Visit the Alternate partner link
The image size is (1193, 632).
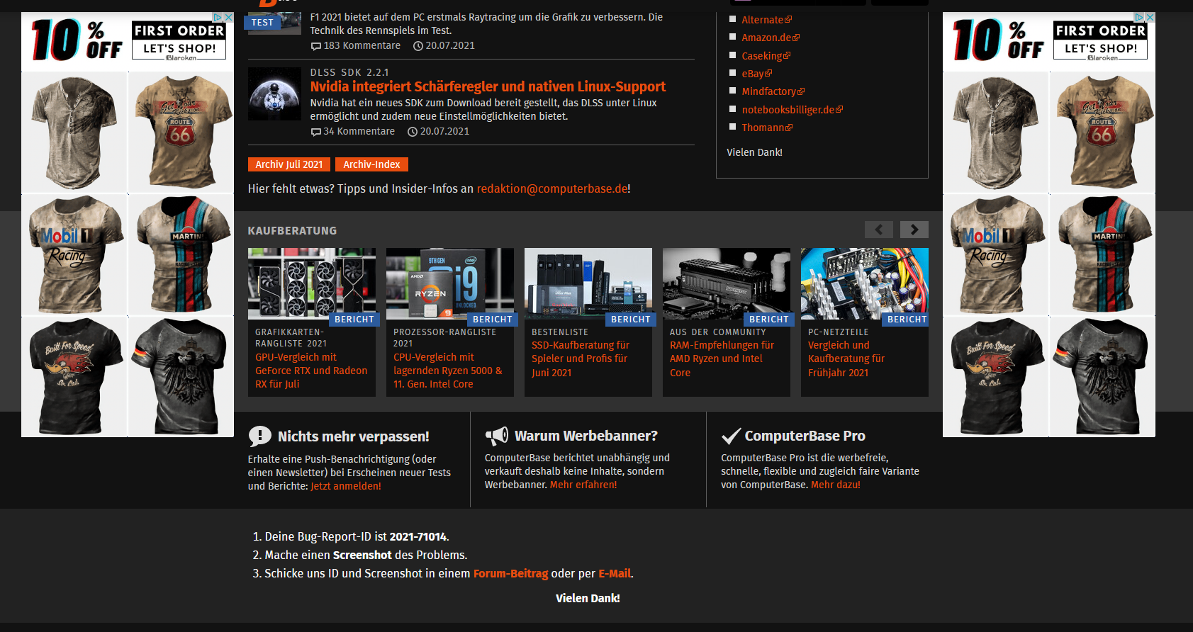click(x=766, y=20)
